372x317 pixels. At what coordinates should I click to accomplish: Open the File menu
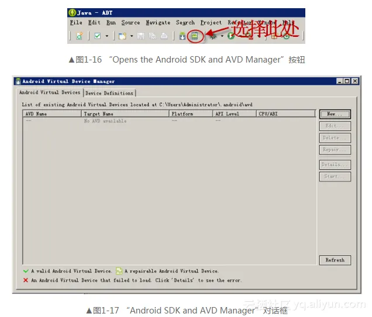point(76,23)
